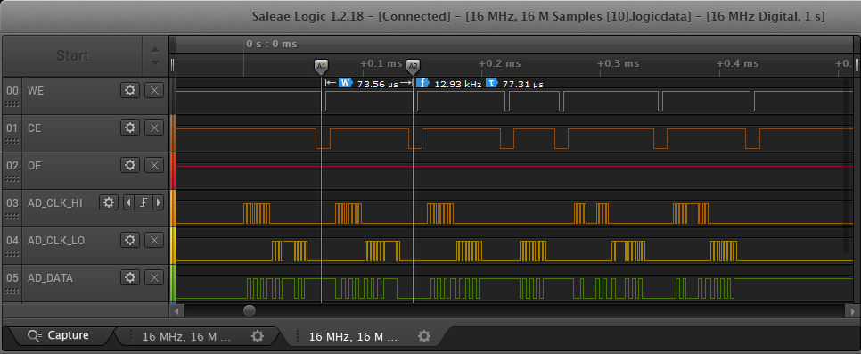Toggle trigger button on AD_CLK_LO channel
Image resolution: width=861 pixels, height=354 pixels.
pos(154,240)
